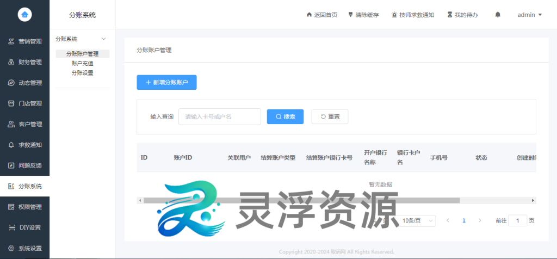Click 我的待办 in header
This screenshot has height=259, width=557.
pyautogui.click(x=462, y=15)
